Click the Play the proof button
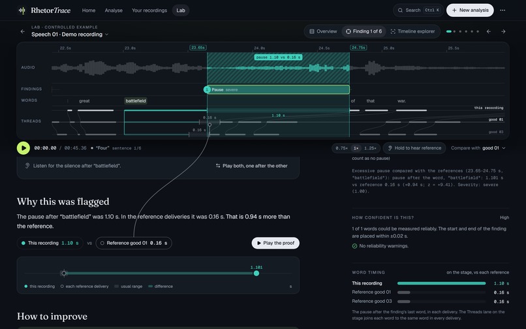Image resolution: width=526 pixels, height=329 pixels. point(275,243)
